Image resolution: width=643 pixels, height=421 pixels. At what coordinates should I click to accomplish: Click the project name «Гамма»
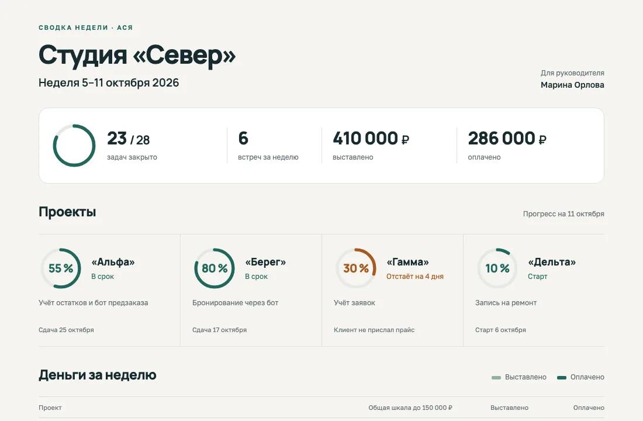(407, 262)
